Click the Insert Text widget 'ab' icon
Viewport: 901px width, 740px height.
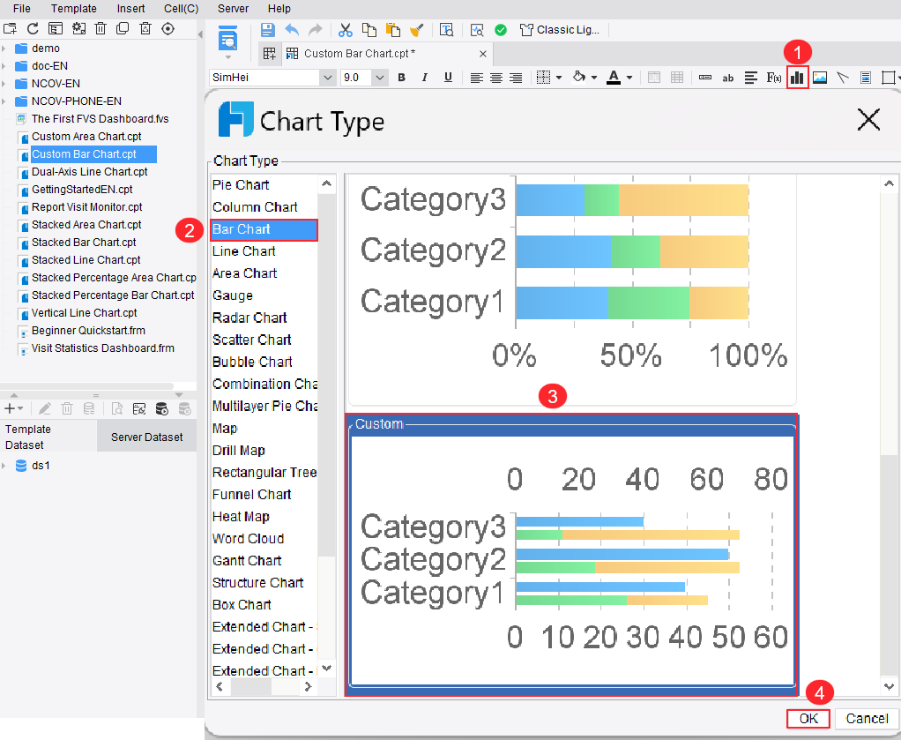[x=727, y=78]
